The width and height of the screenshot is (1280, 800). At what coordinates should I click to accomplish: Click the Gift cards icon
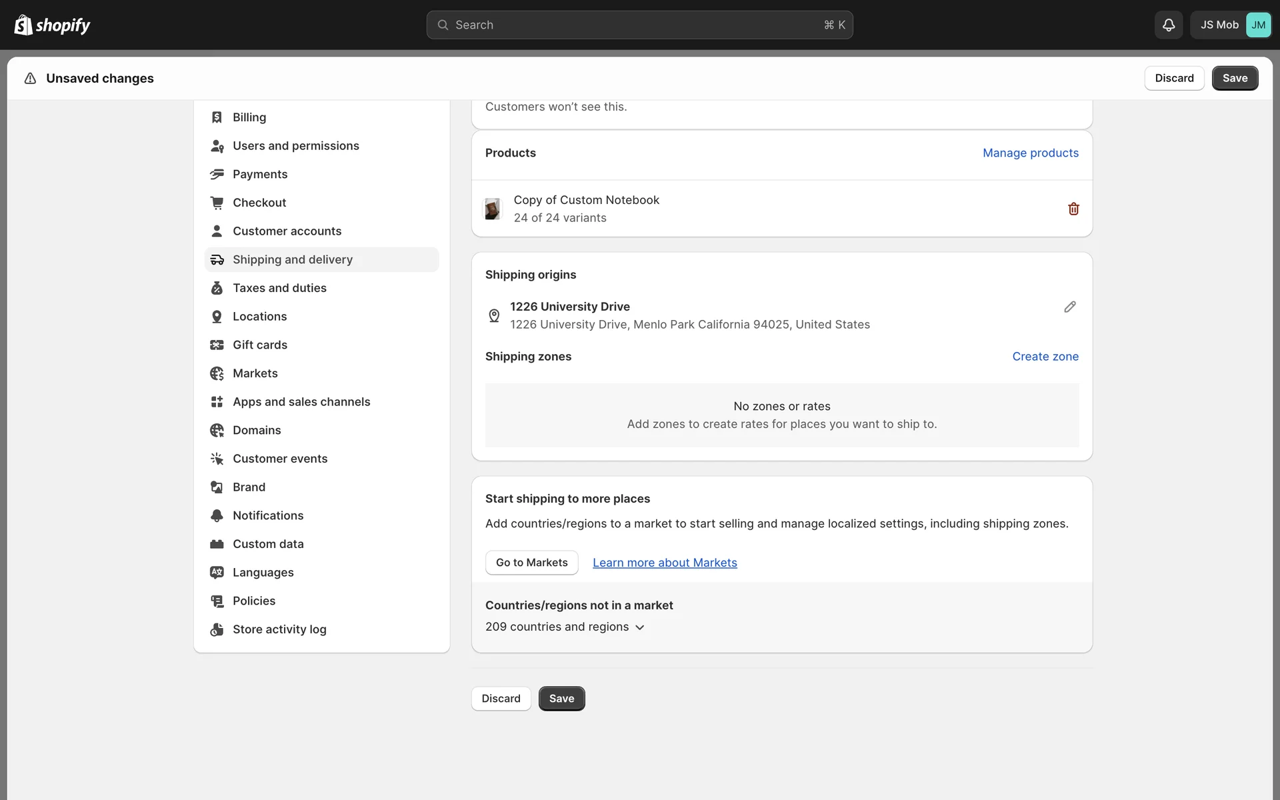(217, 345)
